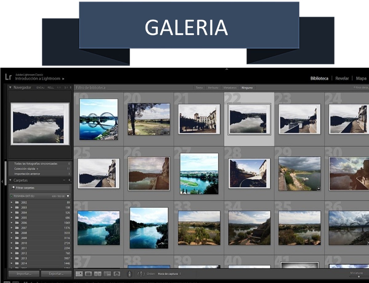Click into Filtrar carpetas search field
Image resolution: width=369 pixels, height=283 pixels.
(x=41, y=188)
